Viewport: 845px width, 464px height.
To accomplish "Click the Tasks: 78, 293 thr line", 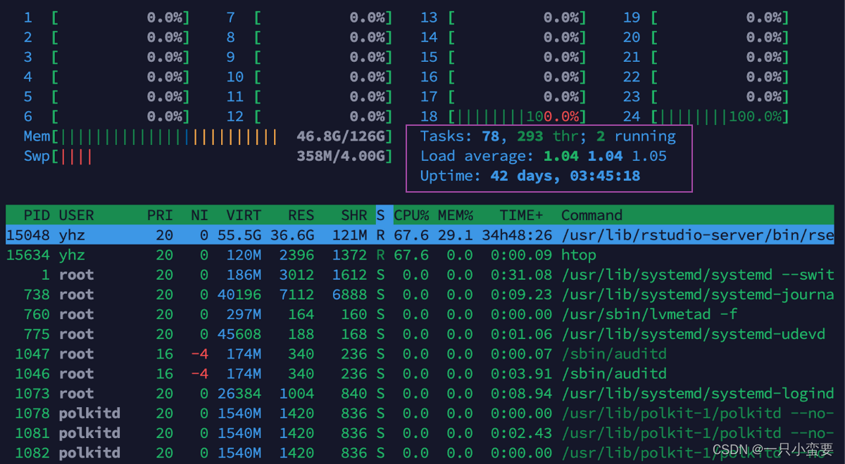I will tap(548, 136).
